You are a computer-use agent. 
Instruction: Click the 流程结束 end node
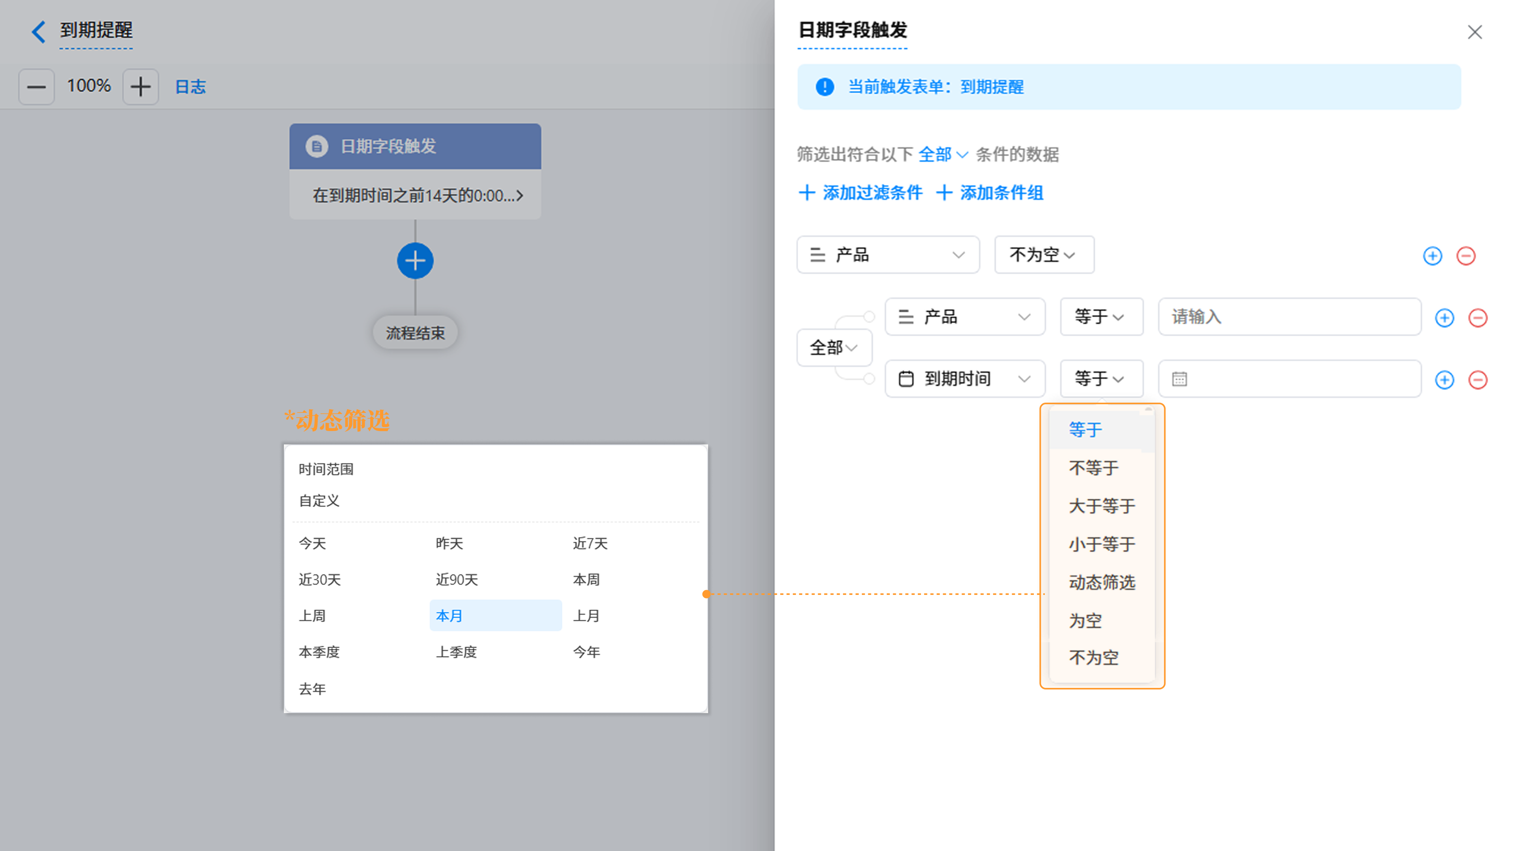[x=415, y=333]
